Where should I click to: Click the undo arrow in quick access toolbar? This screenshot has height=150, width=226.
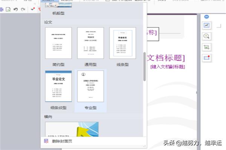click(x=15, y=9)
